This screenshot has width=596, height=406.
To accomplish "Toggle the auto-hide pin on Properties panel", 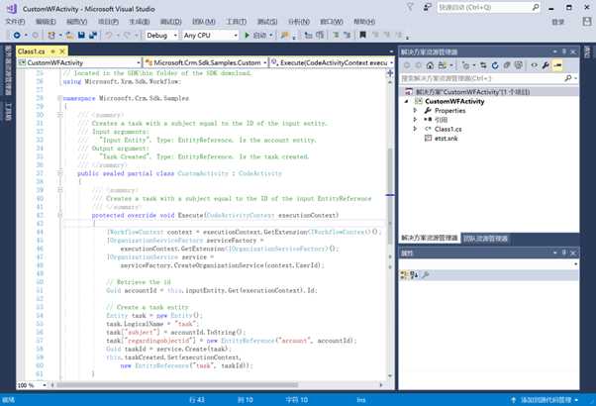I will (x=564, y=253).
